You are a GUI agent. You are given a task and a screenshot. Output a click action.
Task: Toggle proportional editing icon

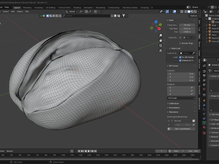pos(95,11)
